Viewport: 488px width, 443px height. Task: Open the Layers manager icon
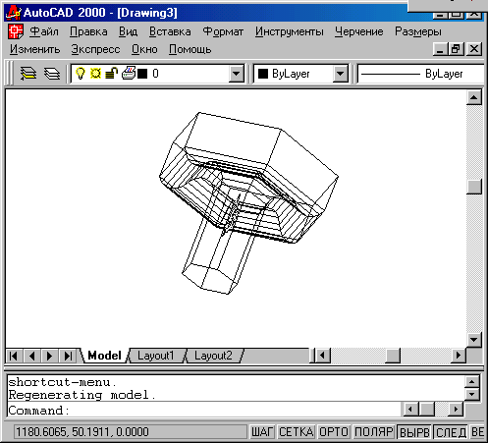pos(52,74)
